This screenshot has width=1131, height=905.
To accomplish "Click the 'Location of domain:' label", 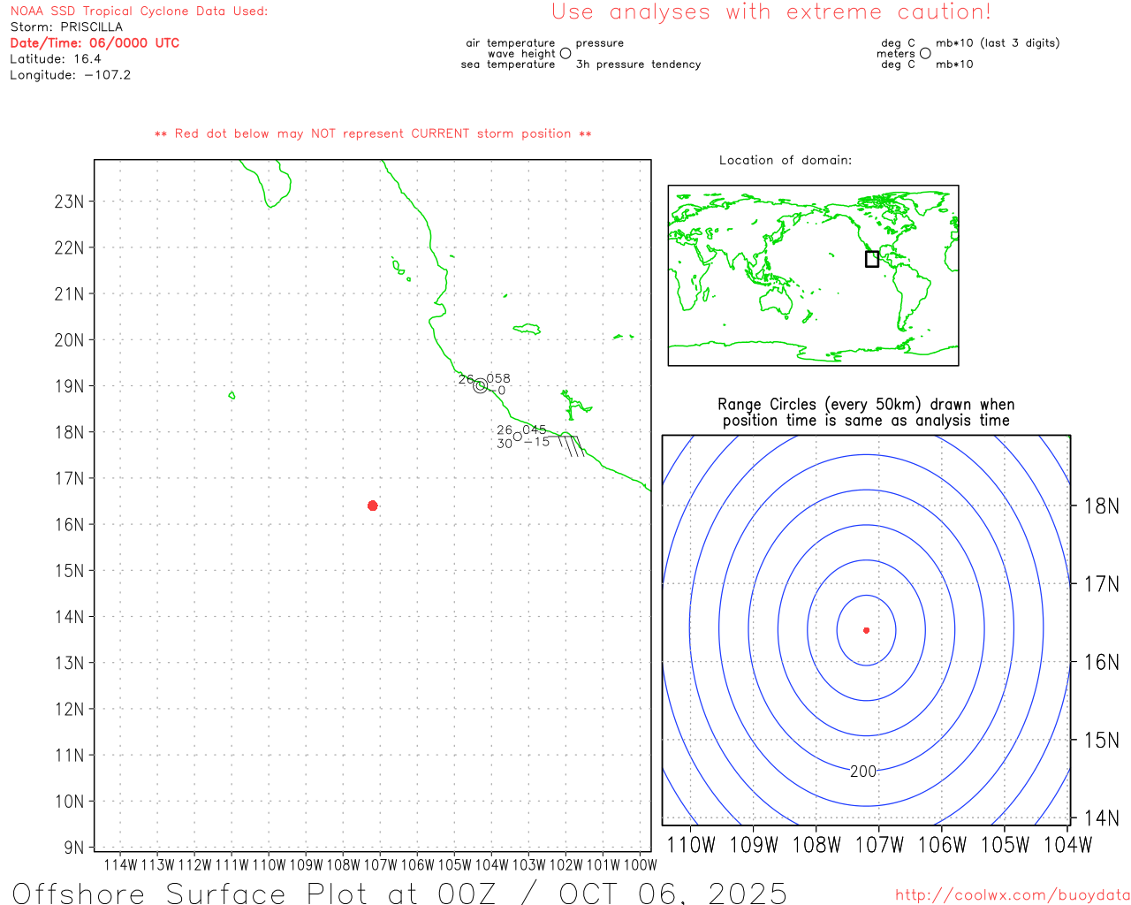I will (x=786, y=160).
